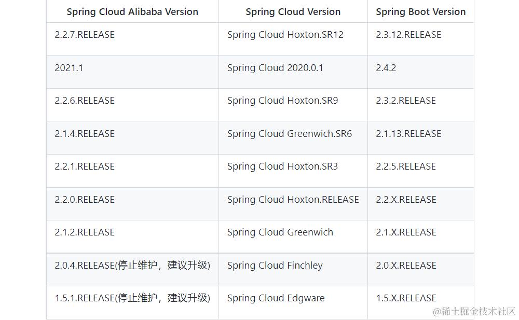Click the Spring Cloud Hoxton.SR9 cell
This screenshot has width=519, height=320.
point(282,101)
